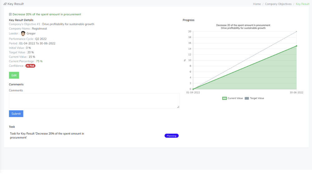Click the At Risk confidence badge
Screen dimensions: 312x176
click(30, 66)
